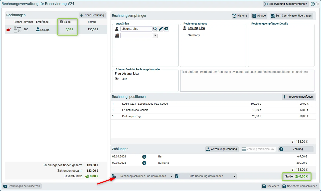Click the dollar icon of the EC-Karte payment
The height and width of the screenshot is (191, 321).
tap(144, 163)
